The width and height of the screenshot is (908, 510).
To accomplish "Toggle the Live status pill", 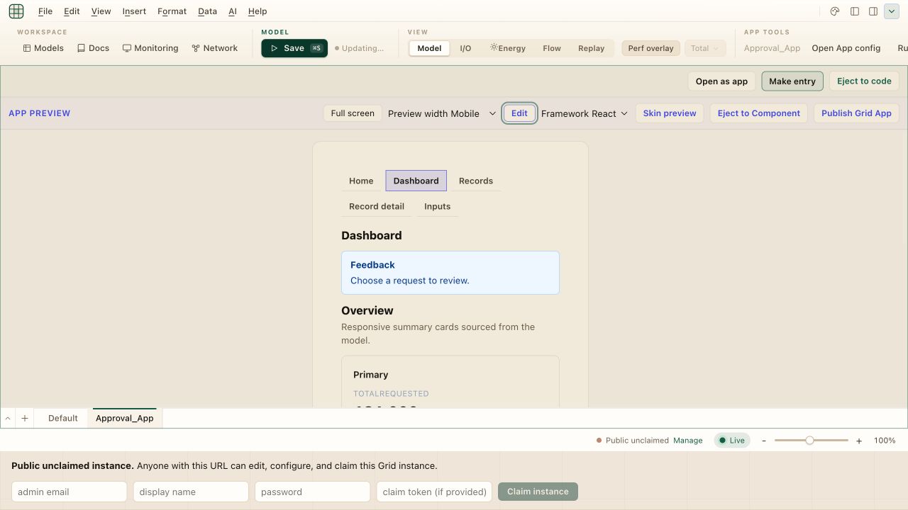I will (x=732, y=441).
